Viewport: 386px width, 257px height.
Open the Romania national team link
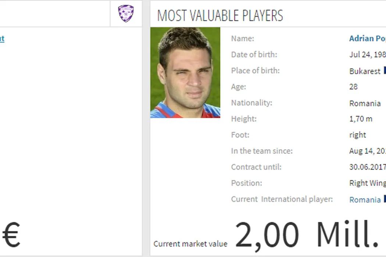point(365,200)
